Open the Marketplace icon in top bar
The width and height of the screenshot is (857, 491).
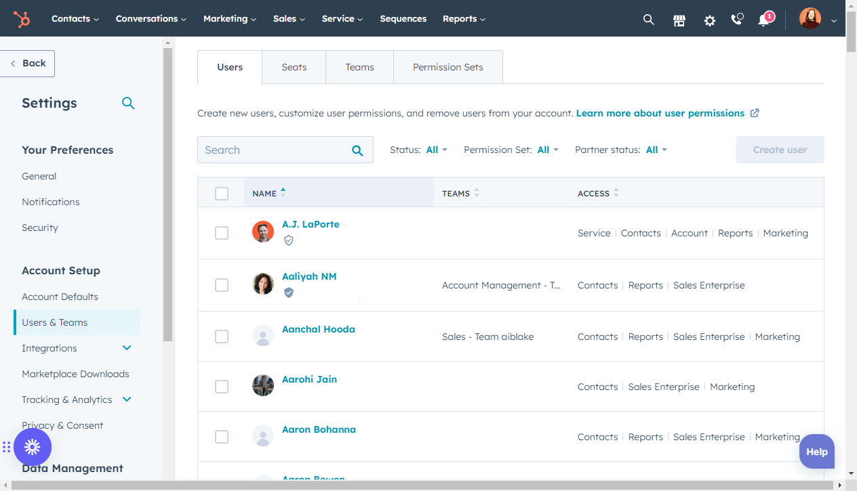pos(679,20)
